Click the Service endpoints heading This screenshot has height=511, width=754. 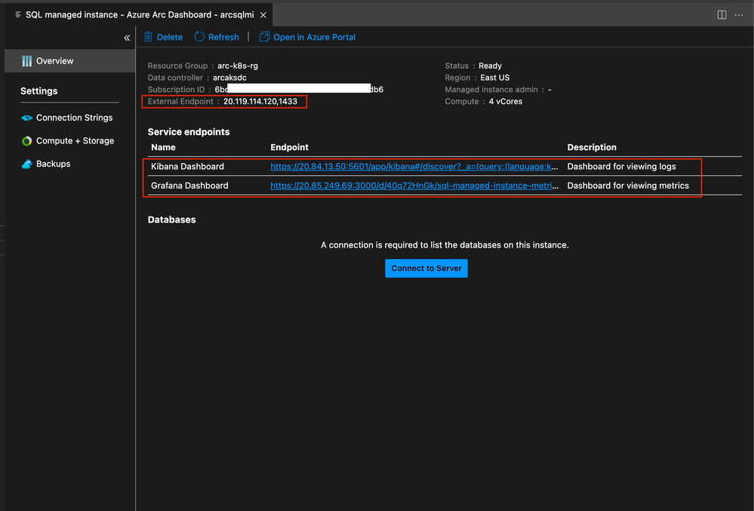[x=189, y=132]
